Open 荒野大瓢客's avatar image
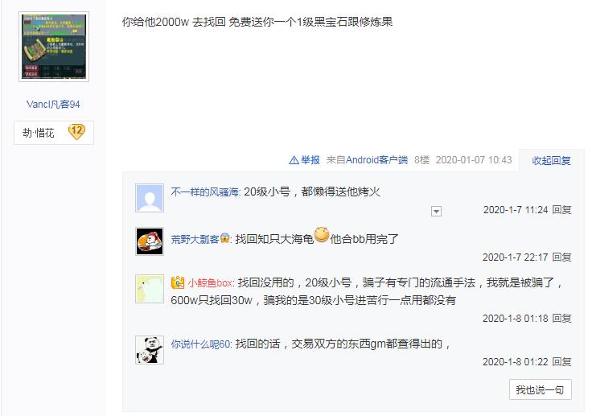The height and width of the screenshot is (416, 592). pyautogui.click(x=150, y=241)
